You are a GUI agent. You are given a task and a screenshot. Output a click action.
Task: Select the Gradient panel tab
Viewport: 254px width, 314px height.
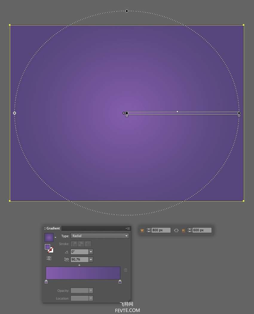coord(52,228)
